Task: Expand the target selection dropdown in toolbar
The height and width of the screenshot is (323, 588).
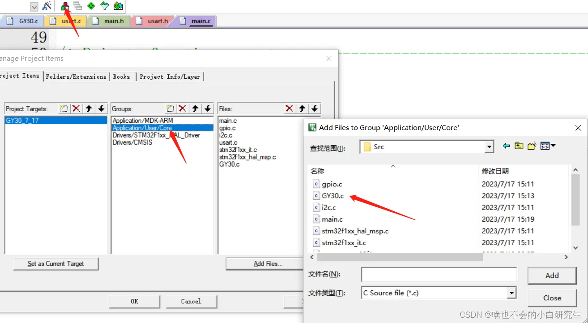Action: click(x=34, y=7)
